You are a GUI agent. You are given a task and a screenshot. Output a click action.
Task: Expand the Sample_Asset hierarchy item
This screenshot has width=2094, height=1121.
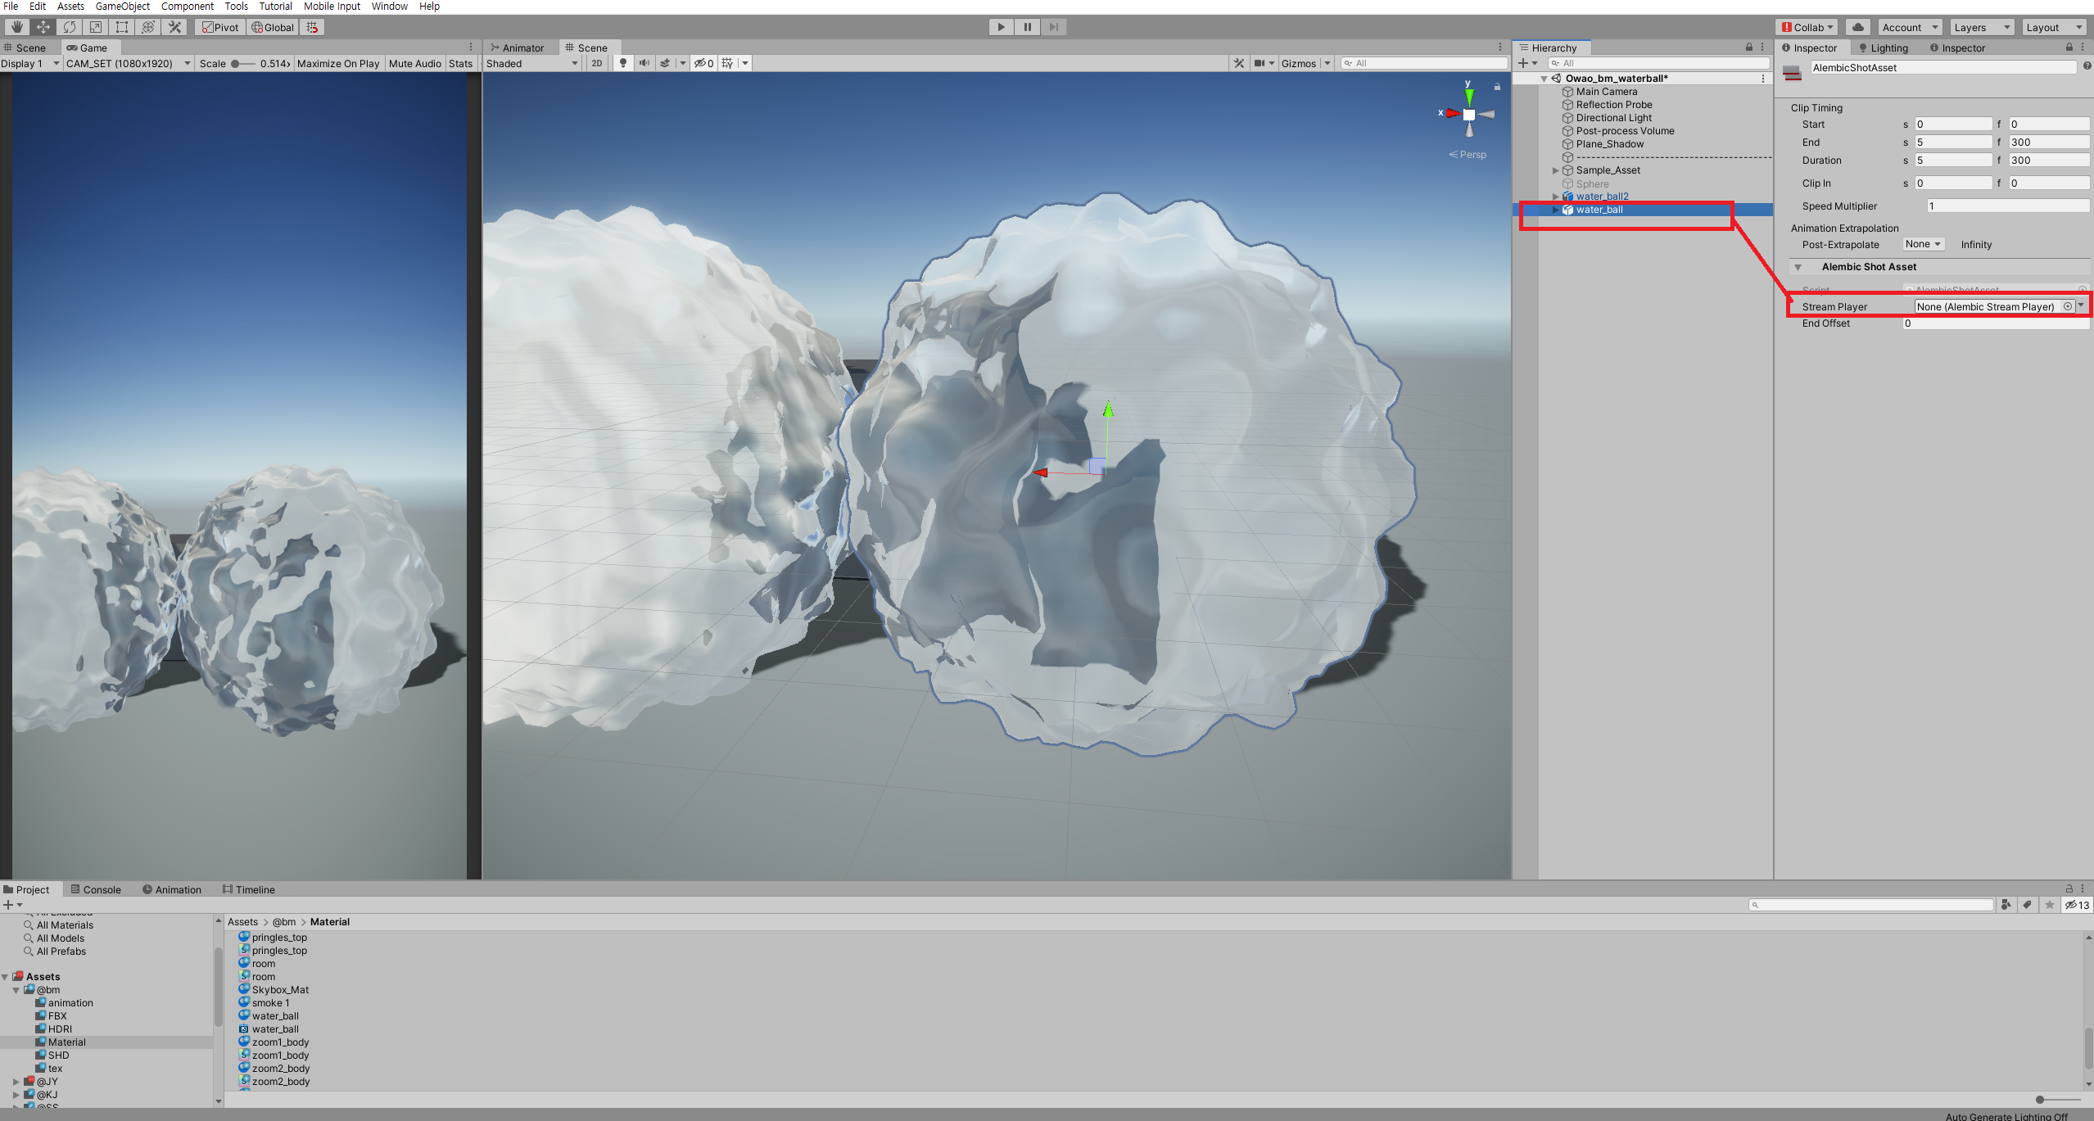point(1555,170)
